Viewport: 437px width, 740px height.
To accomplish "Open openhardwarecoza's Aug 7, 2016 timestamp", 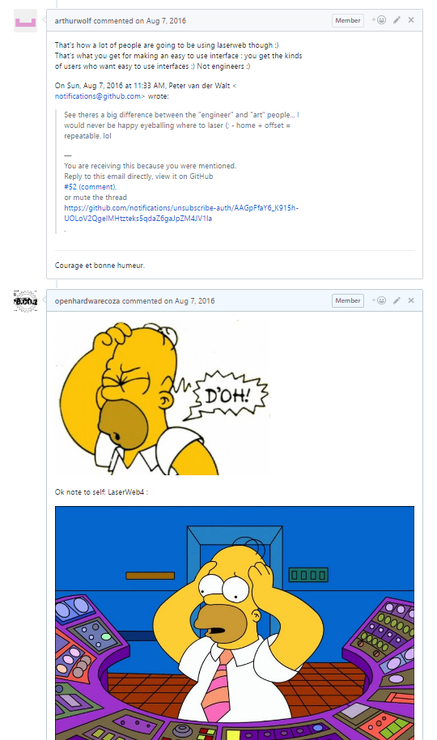I will pyautogui.click(x=194, y=301).
